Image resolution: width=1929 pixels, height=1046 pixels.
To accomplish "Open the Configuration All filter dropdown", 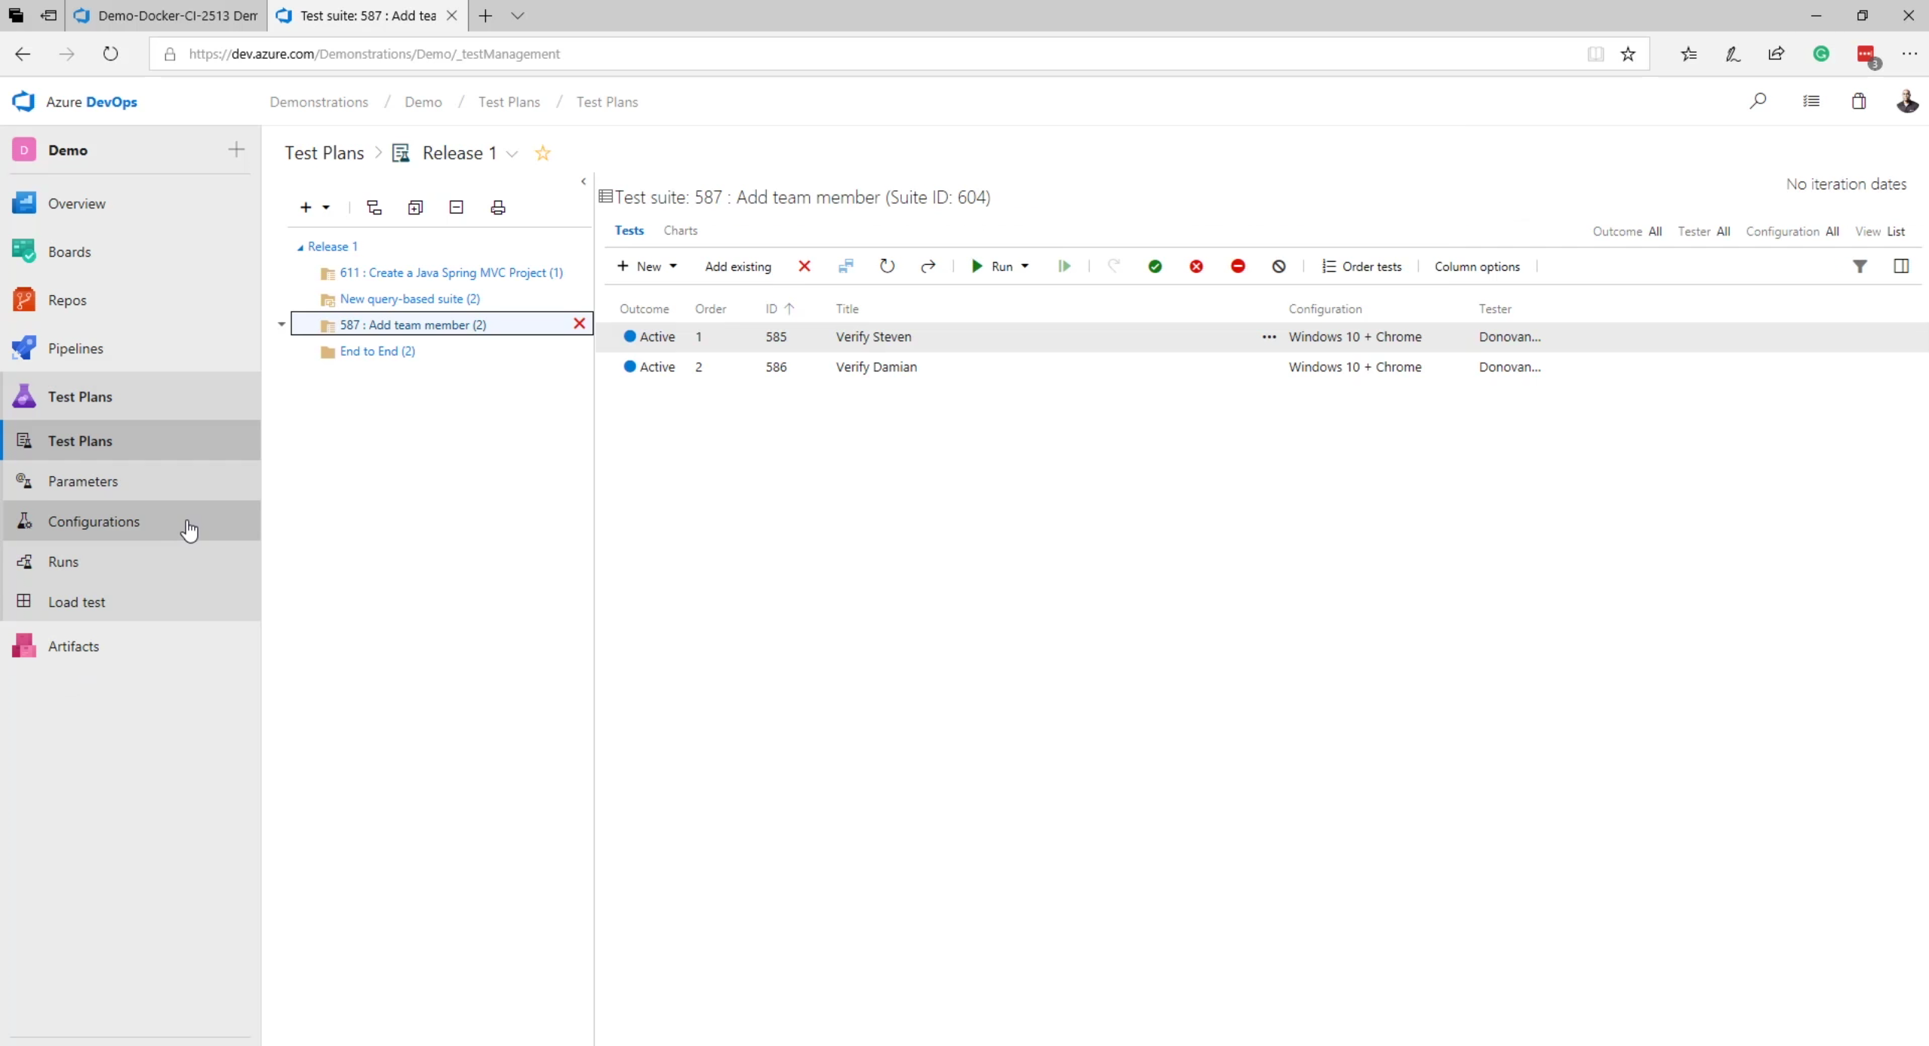I will [x=1792, y=232].
